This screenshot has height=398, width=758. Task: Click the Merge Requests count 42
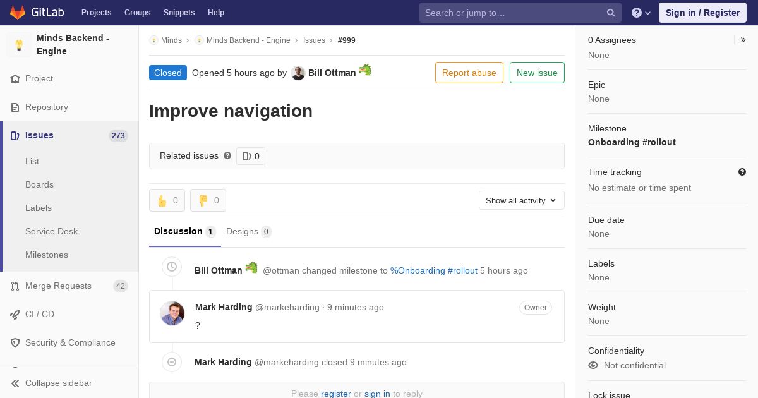120,286
